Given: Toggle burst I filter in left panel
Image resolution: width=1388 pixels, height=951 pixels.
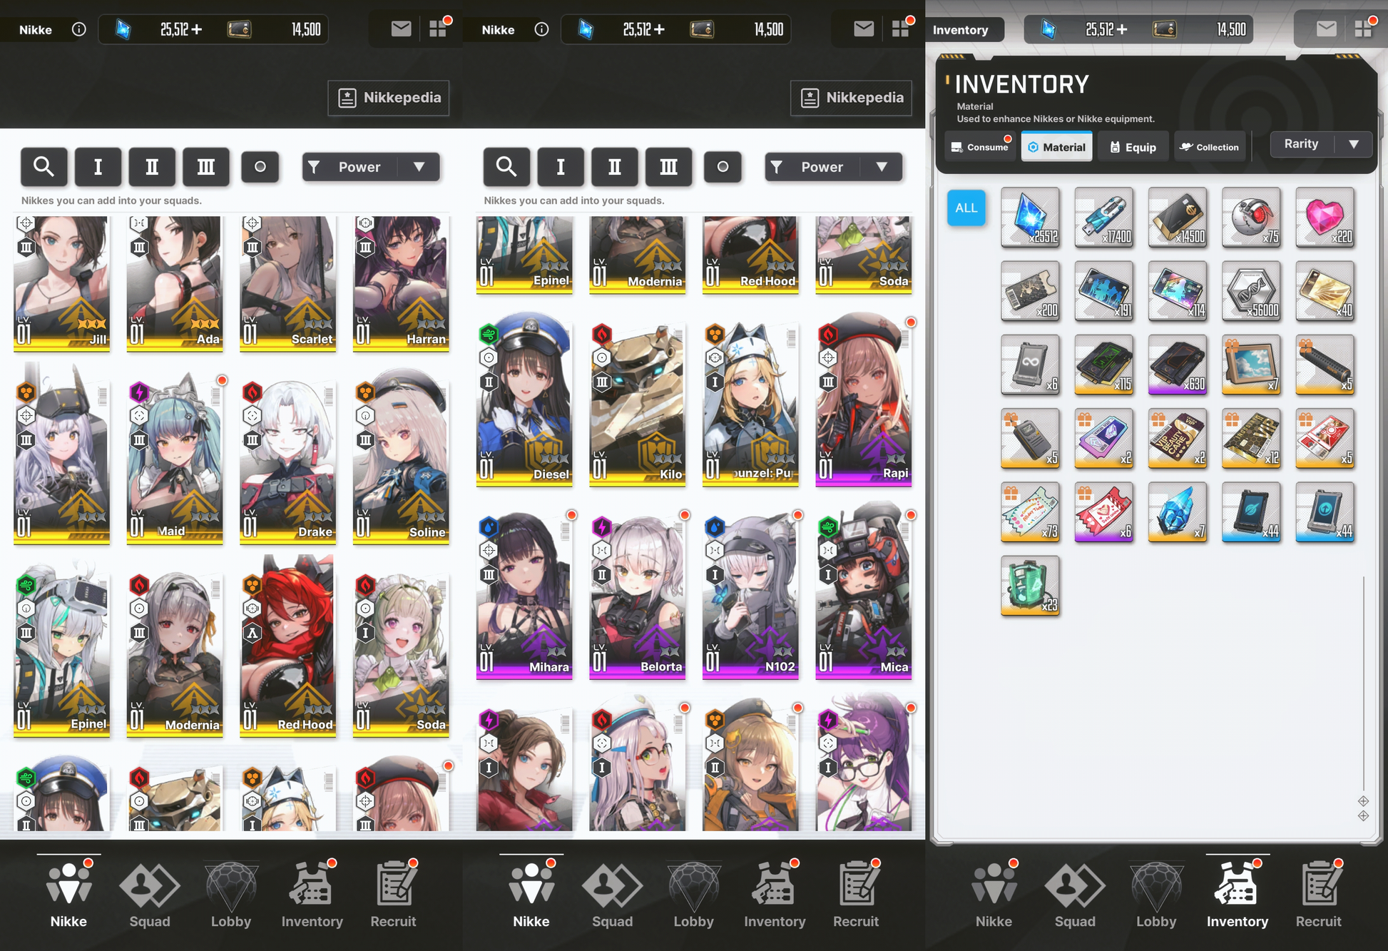Looking at the screenshot, I should click(x=98, y=167).
